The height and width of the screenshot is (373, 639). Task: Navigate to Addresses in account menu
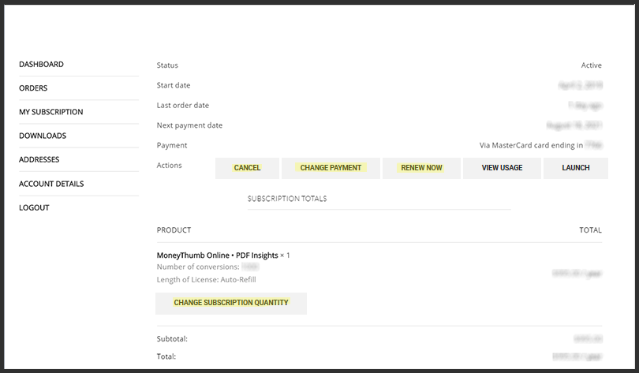coord(39,160)
